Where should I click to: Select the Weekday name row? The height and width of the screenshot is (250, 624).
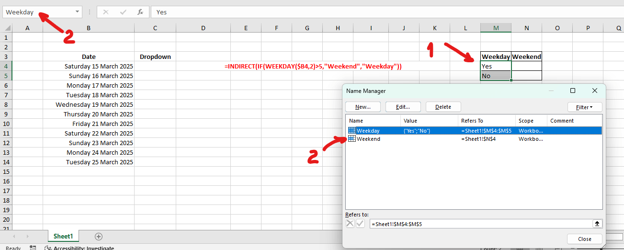[474, 130]
